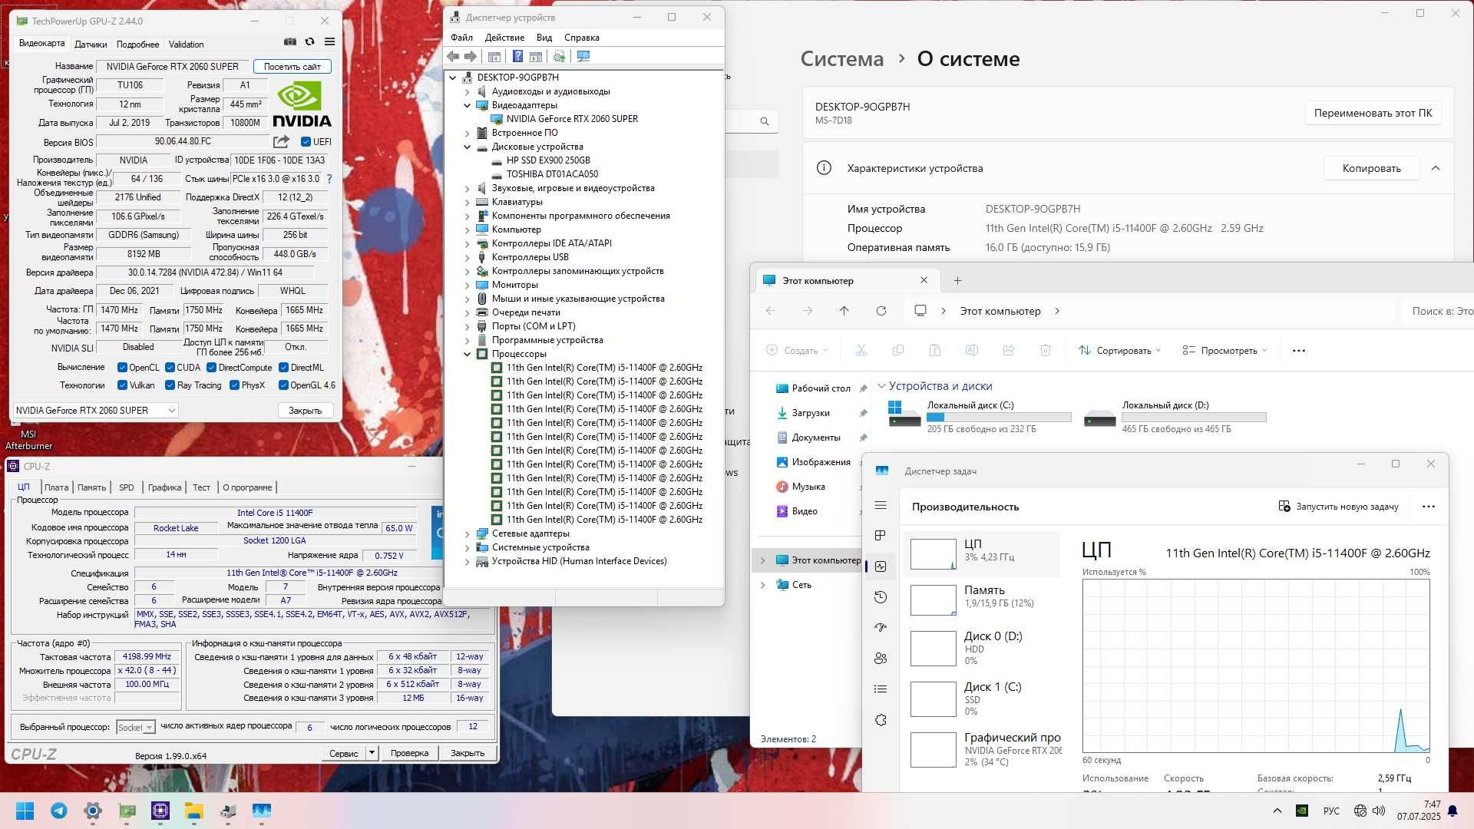Click notification bell in system tray
Screen dimensions: 1474x829
click(x=1453, y=811)
